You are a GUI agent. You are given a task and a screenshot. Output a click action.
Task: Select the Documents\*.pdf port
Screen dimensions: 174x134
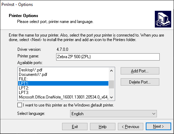point(63,74)
